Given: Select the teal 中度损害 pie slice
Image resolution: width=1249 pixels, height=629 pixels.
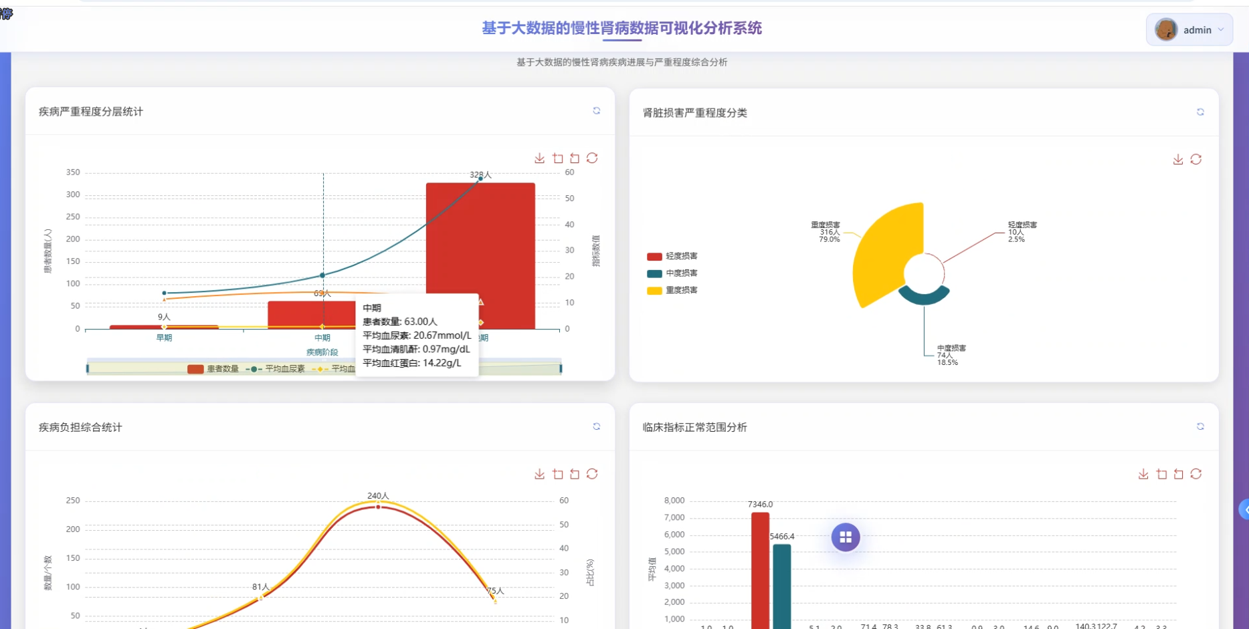Looking at the screenshot, I should (x=924, y=296).
